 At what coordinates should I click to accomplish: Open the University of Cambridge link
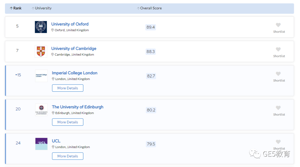[74, 48]
